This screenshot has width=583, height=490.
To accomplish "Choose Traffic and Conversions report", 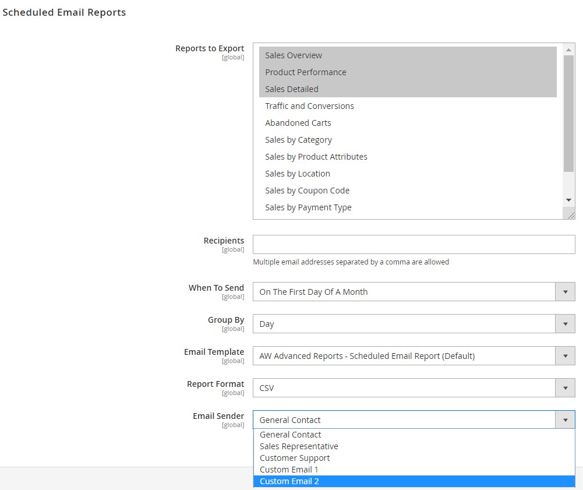I will 309,106.
